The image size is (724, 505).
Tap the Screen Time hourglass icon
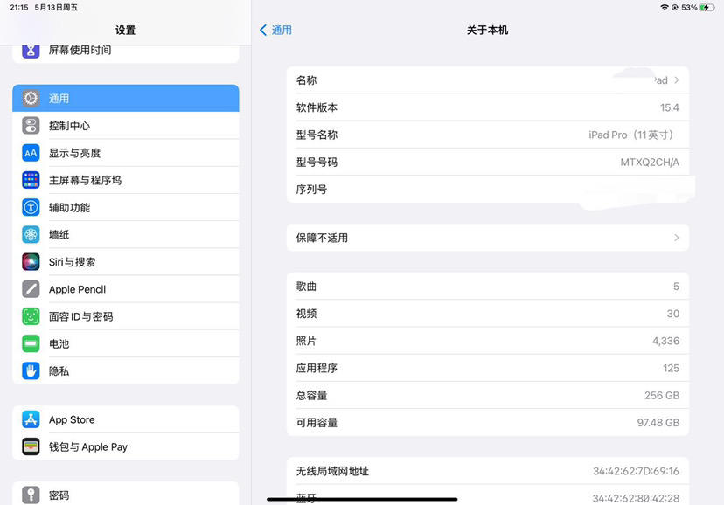31,51
